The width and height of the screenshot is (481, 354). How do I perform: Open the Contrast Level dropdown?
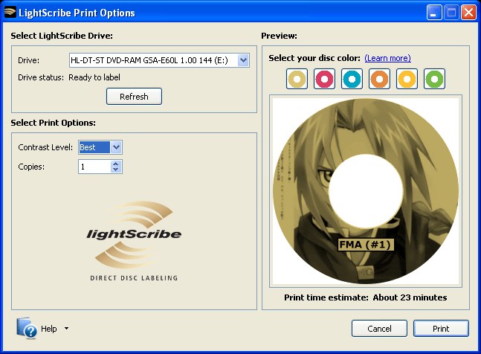point(116,147)
